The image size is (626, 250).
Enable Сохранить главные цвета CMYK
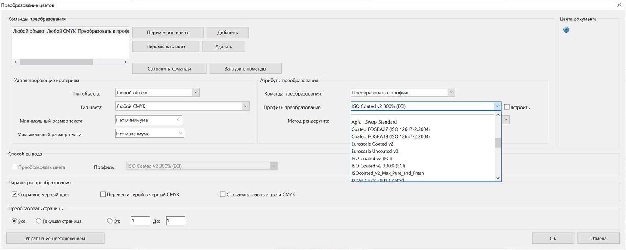[x=223, y=194]
